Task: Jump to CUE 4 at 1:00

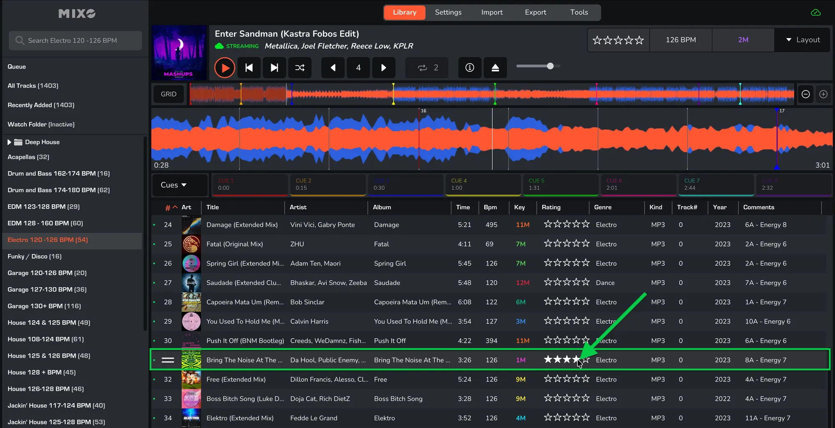Action: 483,185
